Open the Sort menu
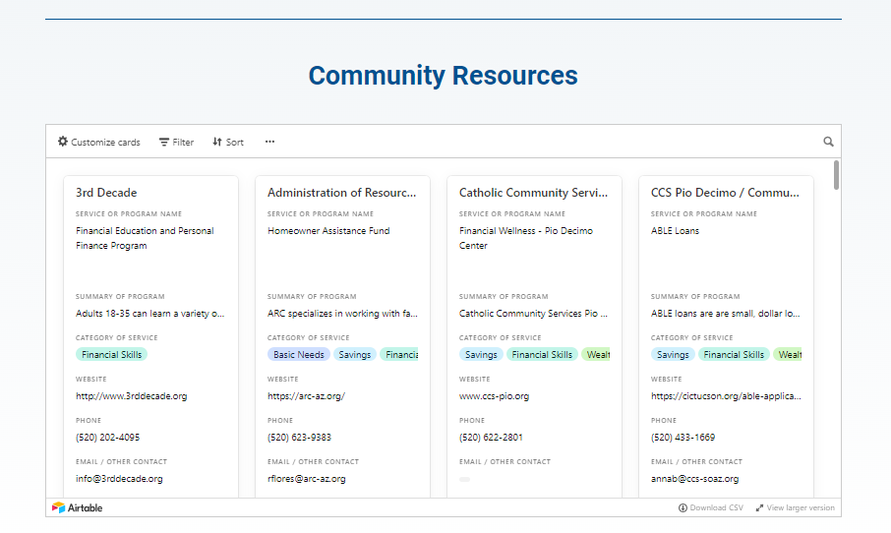The height and width of the screenshot is (533, 891). pos(228,142)
